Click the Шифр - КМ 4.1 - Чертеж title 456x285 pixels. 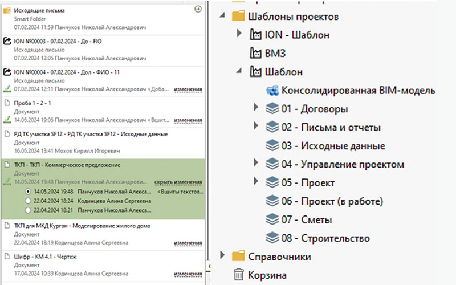click(x=46, y=256)
